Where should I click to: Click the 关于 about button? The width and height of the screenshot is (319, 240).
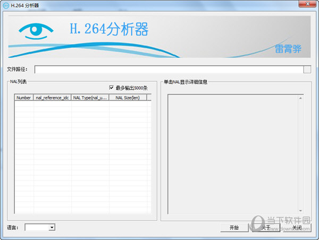coord(266,228)
